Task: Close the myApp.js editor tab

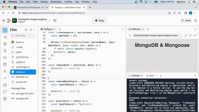Action: 55,29
